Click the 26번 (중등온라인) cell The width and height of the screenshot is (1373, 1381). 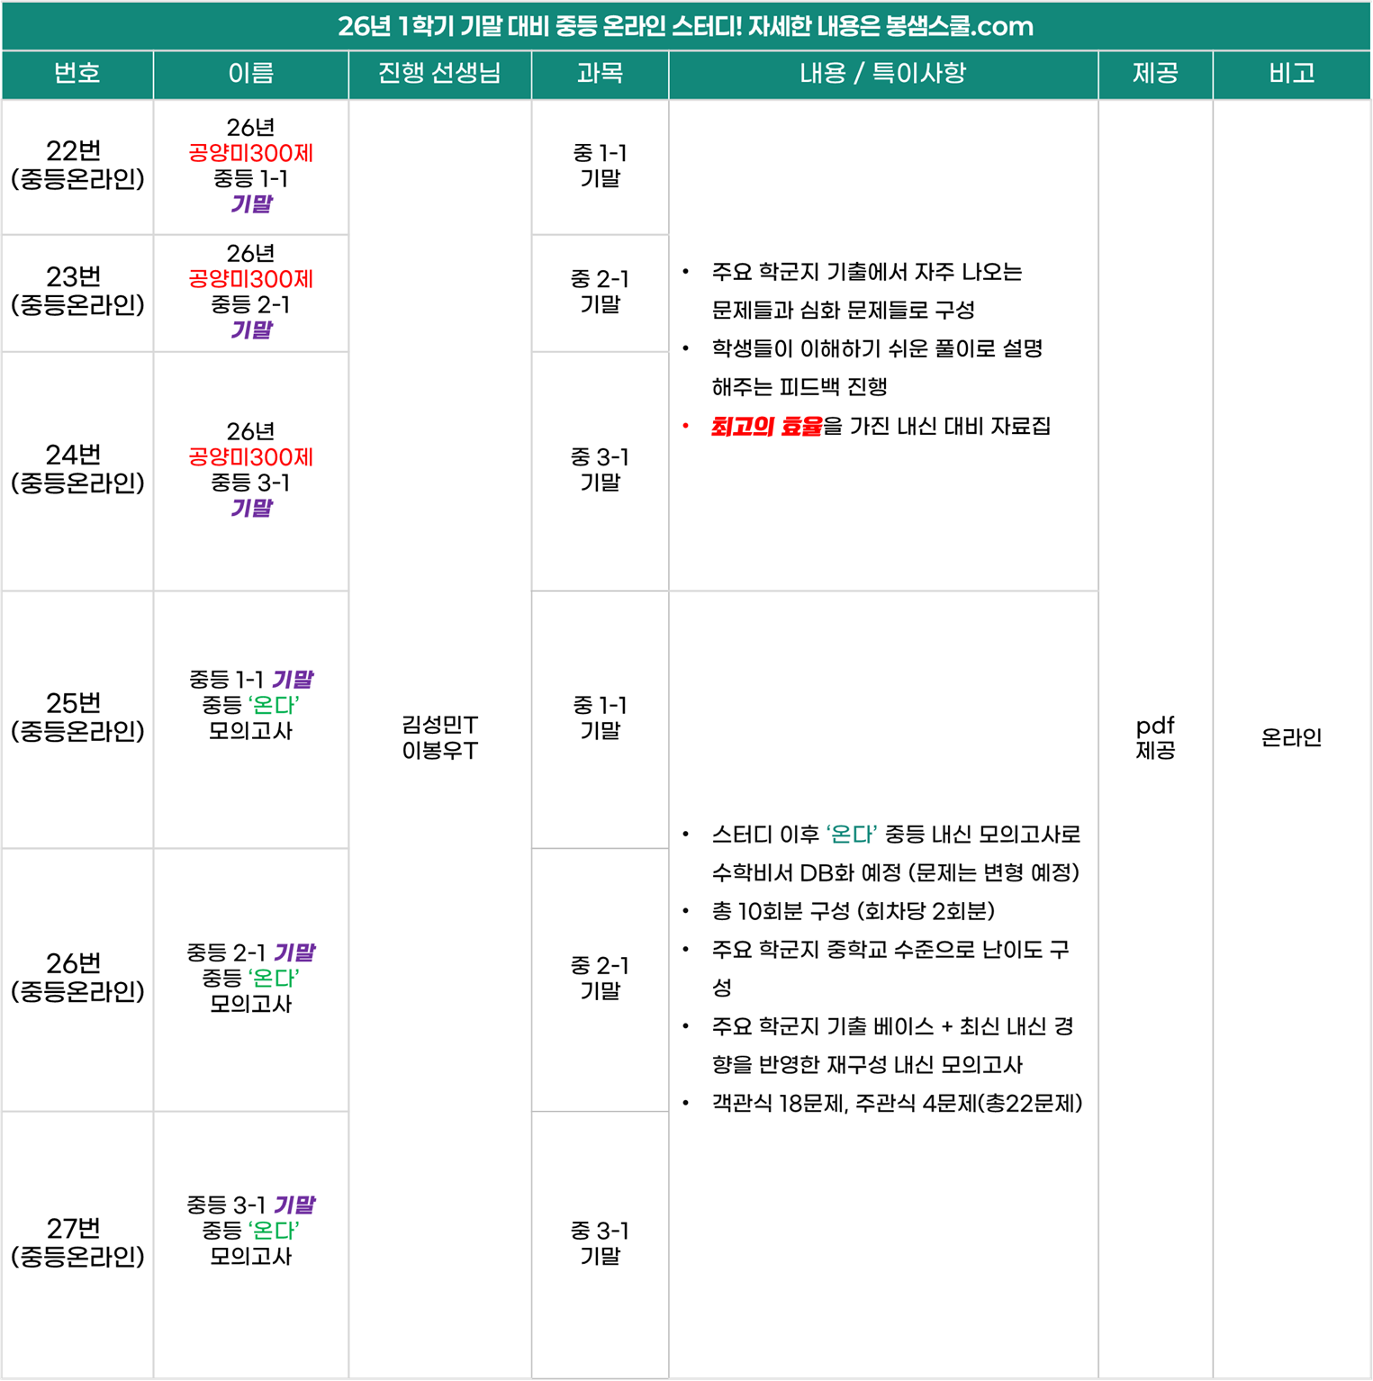77,980
